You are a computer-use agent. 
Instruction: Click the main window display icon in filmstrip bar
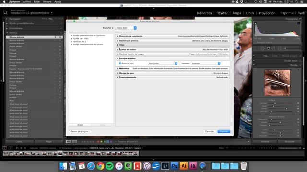tap(4, 148)
